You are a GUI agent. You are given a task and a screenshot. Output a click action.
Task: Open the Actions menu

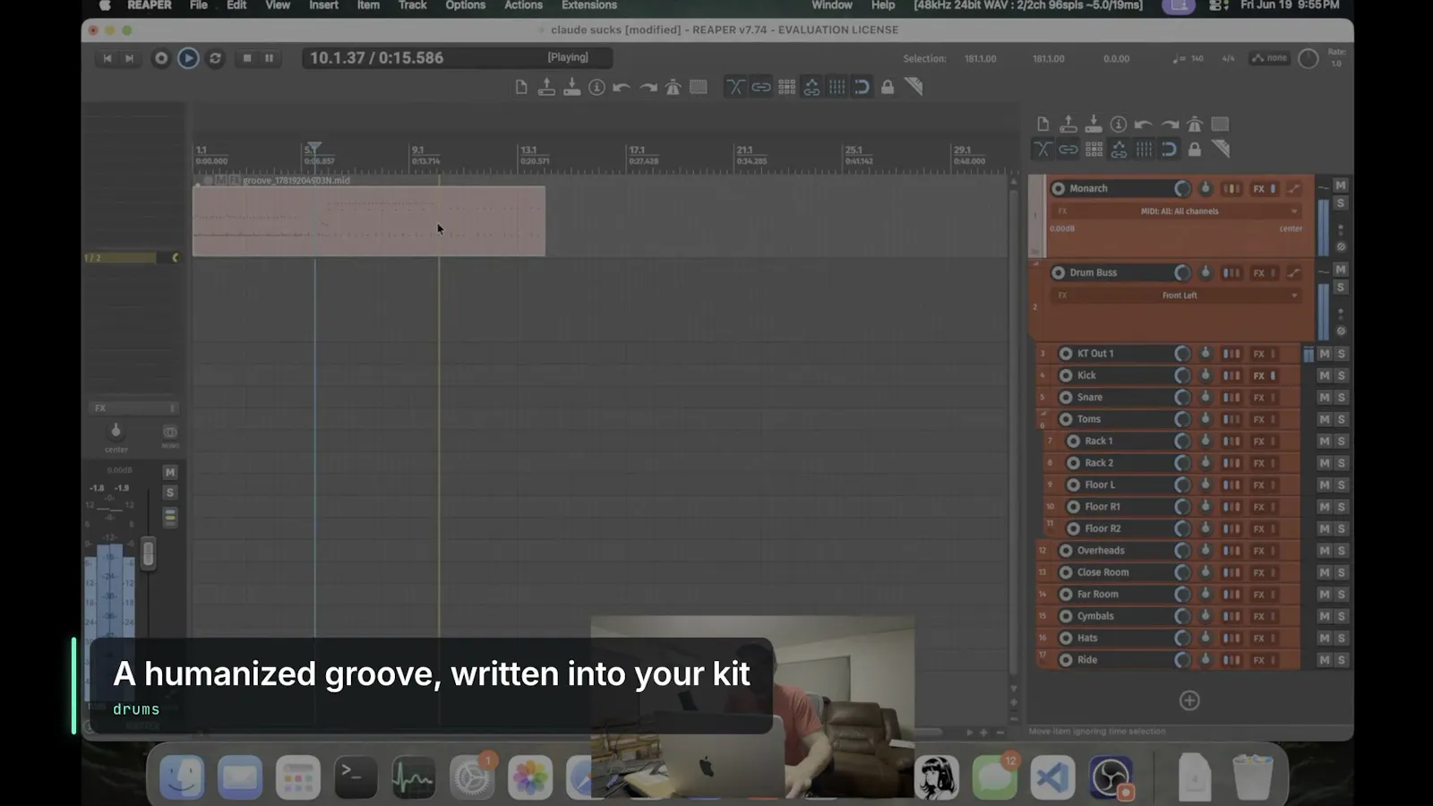[523, 5]
